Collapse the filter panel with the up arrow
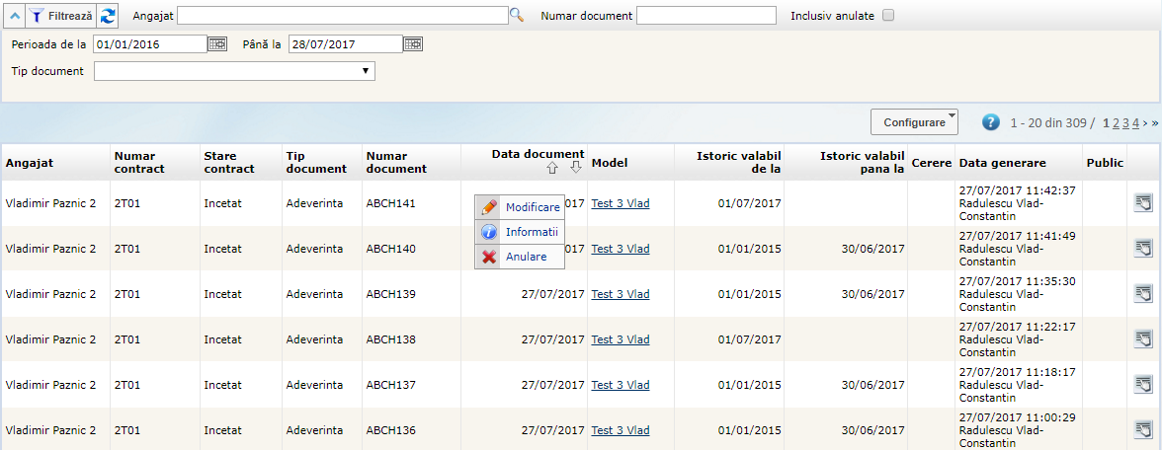Image resolution: width=1162 pixels, height=450 pixels. 14,16
